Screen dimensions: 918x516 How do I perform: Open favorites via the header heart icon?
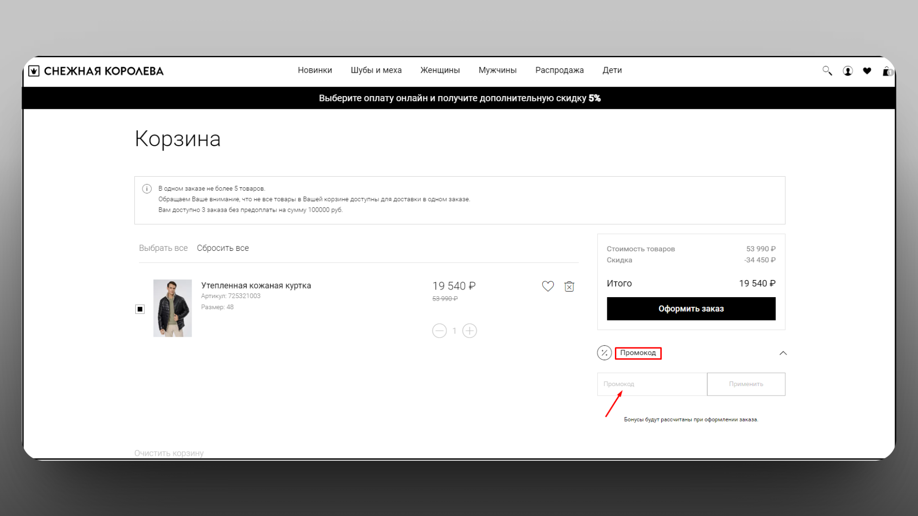click(x=867, y=71)
